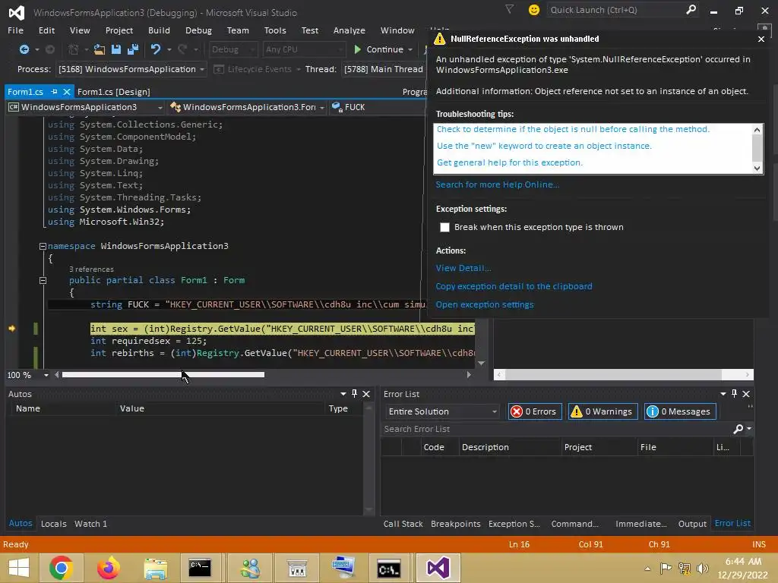This screenshot has width=778, height=583.
Task: Click the yellow current-statement arrow in the margin
Action: click(x=12, y=328)
